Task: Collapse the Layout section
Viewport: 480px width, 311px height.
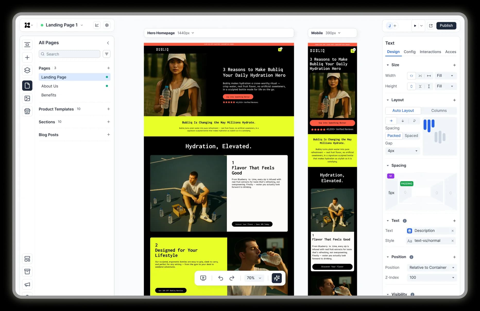Action: tap(388, 100)
